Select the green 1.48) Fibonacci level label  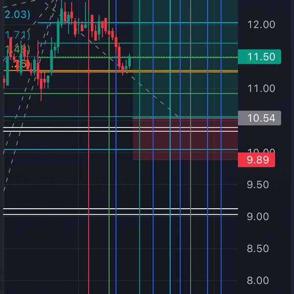[17, 49]
